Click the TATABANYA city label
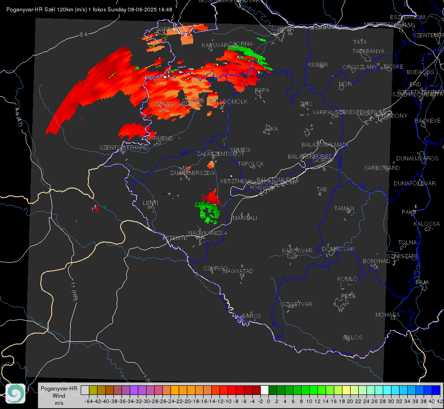444x409 pixels. pyautogui.click(x=368, y=51)
